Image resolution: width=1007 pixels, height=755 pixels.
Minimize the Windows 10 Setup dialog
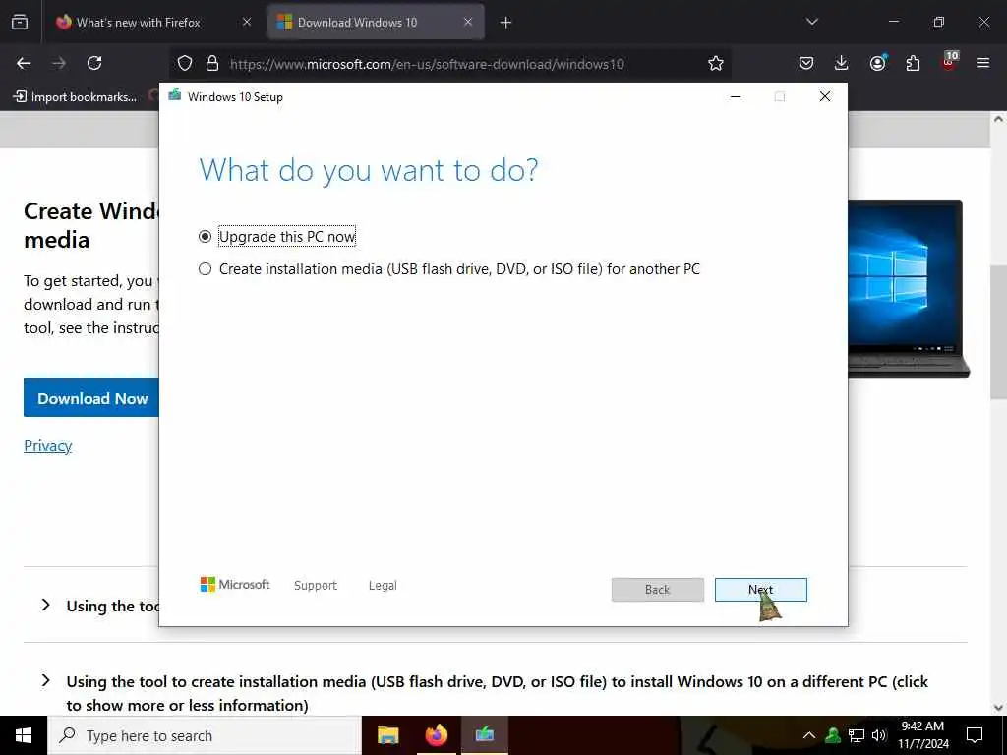736,96
